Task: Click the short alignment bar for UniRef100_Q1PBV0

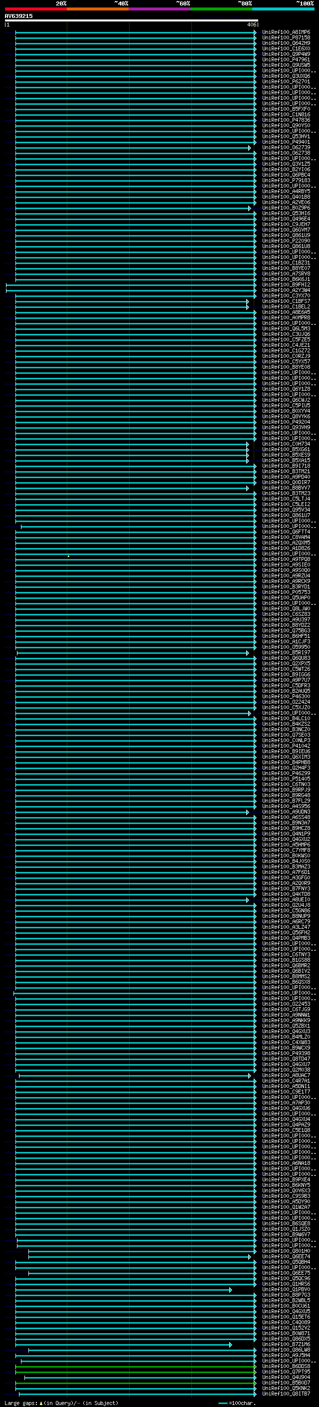Action: (x=124, y=1290)
